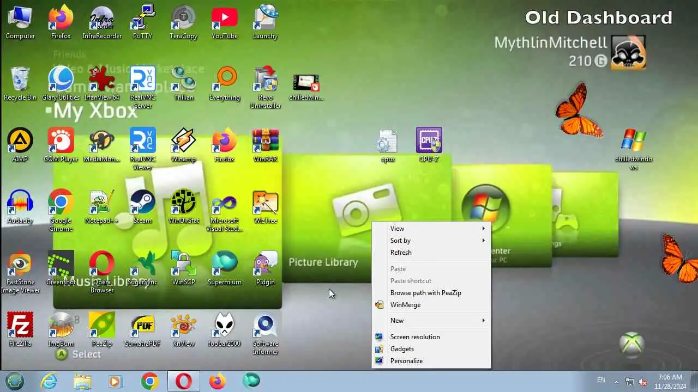Select the Everything search shortcut
Image resolution: width=698 pixels, height=392 pixels.
point(225,84)
